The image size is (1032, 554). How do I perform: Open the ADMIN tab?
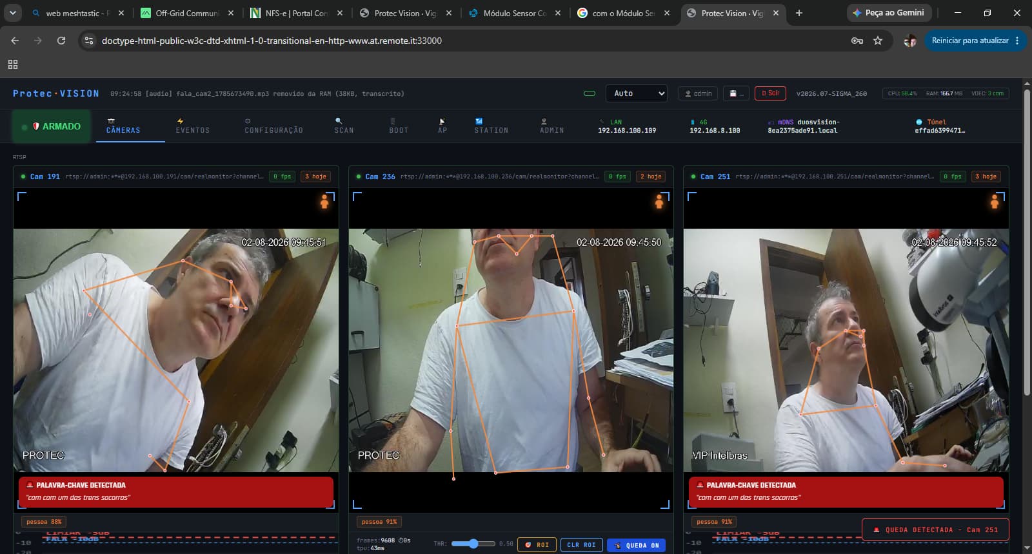pos(551,126)
